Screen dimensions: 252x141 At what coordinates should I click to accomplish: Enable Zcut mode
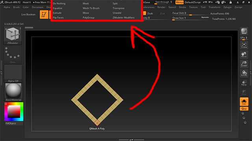coord(162,13)
